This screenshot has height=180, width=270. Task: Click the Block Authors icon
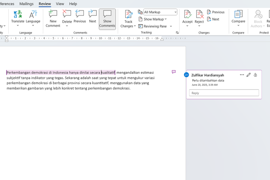click(258, 14)
